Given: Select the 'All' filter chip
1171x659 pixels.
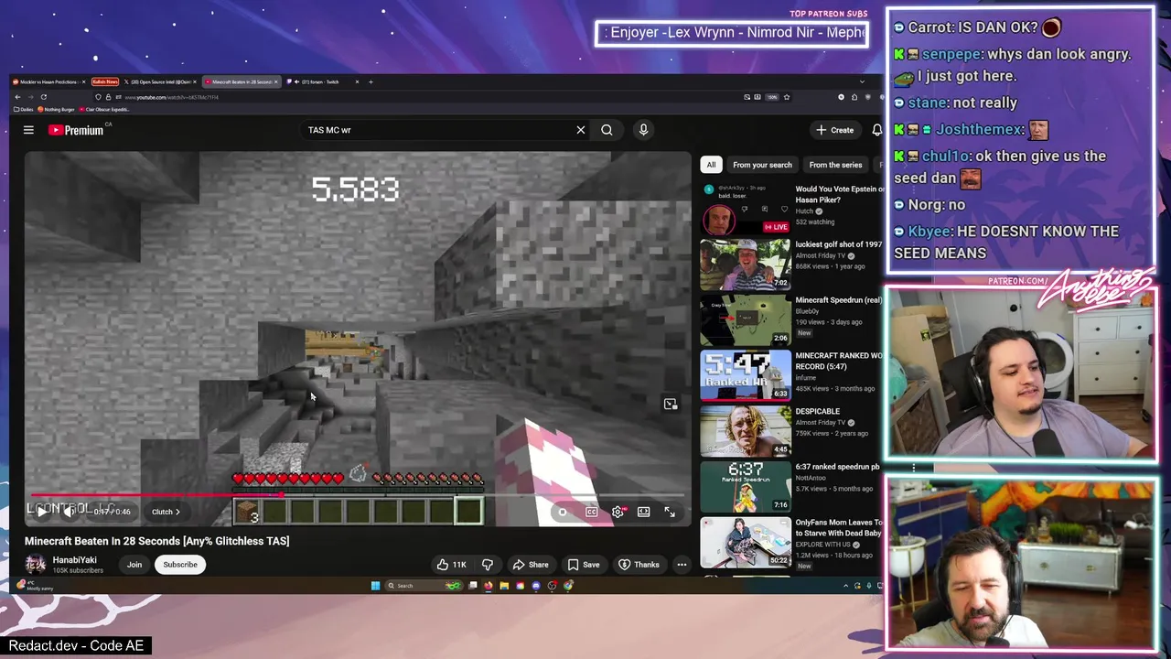Looking at the screenshot, I should click(x=711, y=165).
